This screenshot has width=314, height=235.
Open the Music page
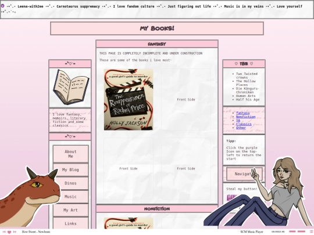[70, 197]
